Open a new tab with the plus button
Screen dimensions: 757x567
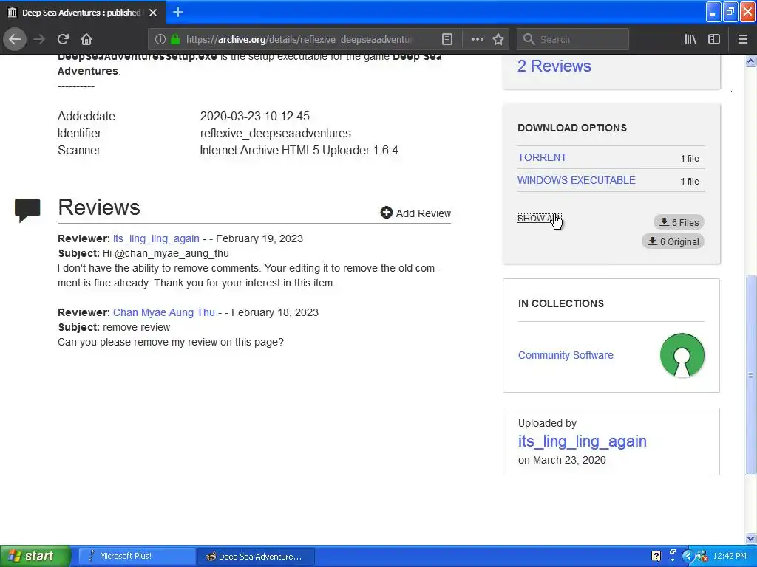[177, 12]
